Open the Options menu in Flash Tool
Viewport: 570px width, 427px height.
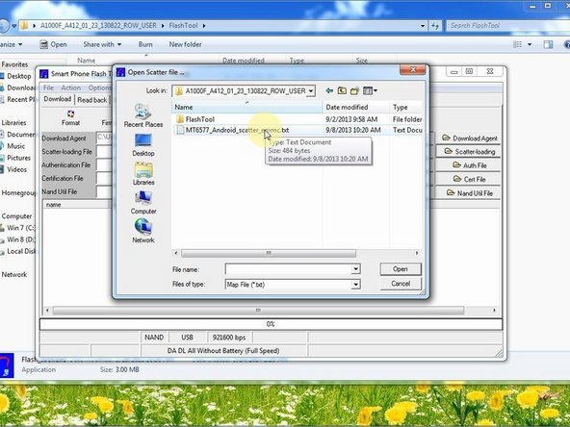[x=99, y=88]
